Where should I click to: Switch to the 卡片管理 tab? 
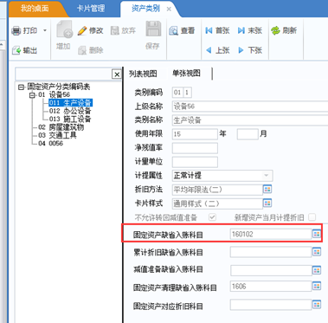click(x=91, y=9)
